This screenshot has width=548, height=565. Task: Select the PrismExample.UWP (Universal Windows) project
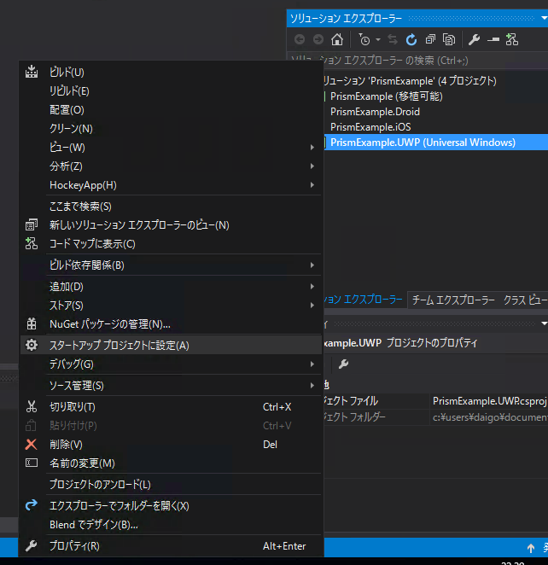pyautogui.click(x=423, y=143)
